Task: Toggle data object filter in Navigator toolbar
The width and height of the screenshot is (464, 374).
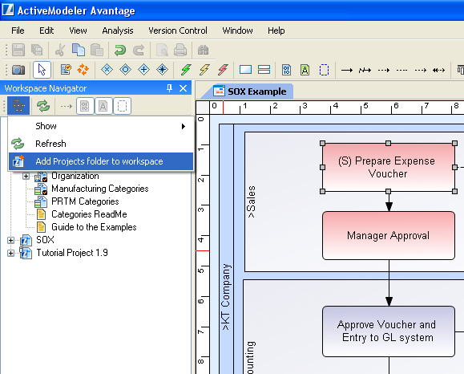Action: click(x=85, y=106)
